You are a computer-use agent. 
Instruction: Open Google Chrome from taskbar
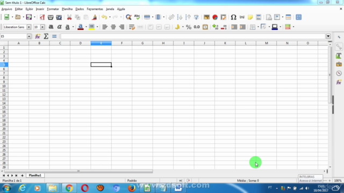click(x=69, y=188)
